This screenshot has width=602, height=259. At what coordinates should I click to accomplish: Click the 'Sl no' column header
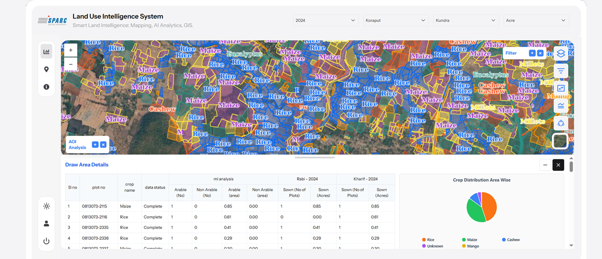pyautogui.click(x=72, y=188)
